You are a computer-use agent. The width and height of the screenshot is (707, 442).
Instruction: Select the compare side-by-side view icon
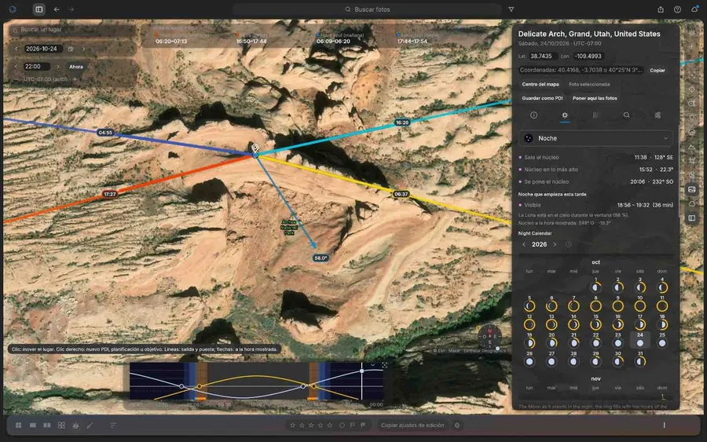(x=47, y=425)
